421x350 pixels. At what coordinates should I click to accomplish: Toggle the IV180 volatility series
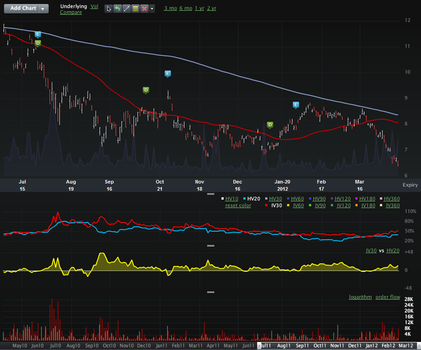368,205
